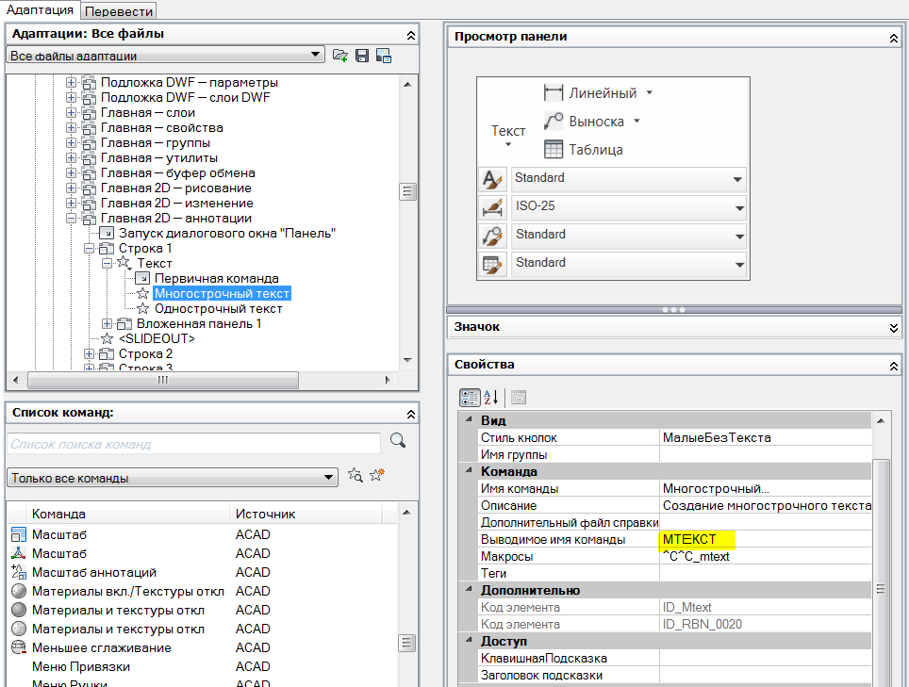
Task: Open the Выноска dropdown arrow in the preview
Action: pyautogui.click(x=636, y=121)
